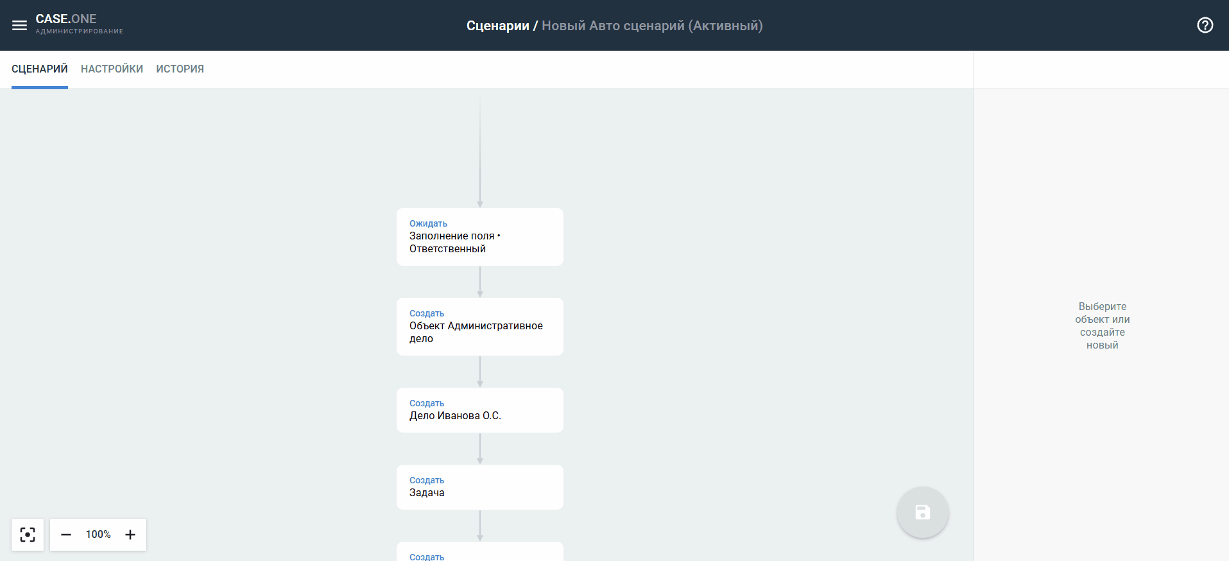Image resolution: width=1229 pixels, height=561 pixels.
Task: Click the Новый Авто сценарий title
Action: (x=652, y=26)
